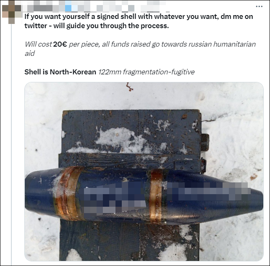Click '122mm fragmentation-fugitive' italic text
This screenshot has width=270, height=266.
[147, 72]
